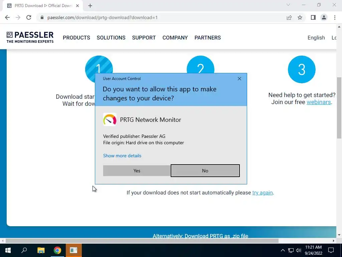Screen dimensions: 342x257
Task: Click the scroll down arrow
Action: (339, 235)
